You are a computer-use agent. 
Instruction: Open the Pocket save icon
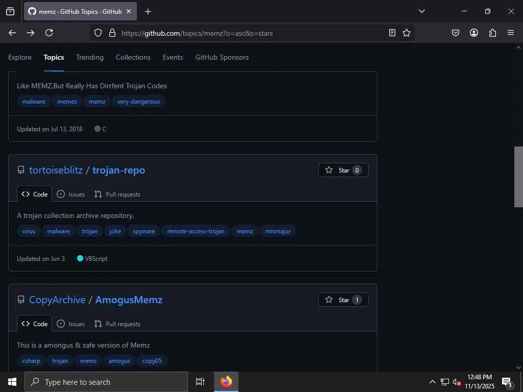456,33
